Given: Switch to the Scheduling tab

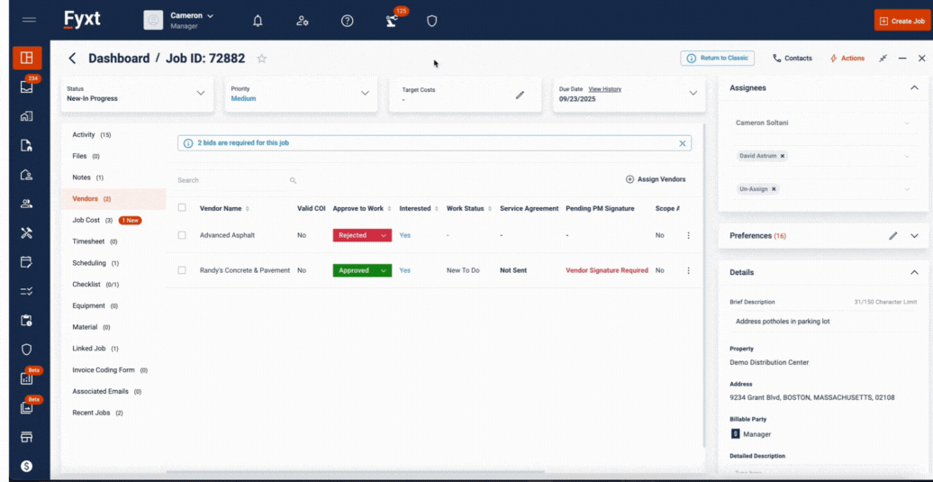Looking at the screenshot, I should pyautogui.click(x=89, y=263).
